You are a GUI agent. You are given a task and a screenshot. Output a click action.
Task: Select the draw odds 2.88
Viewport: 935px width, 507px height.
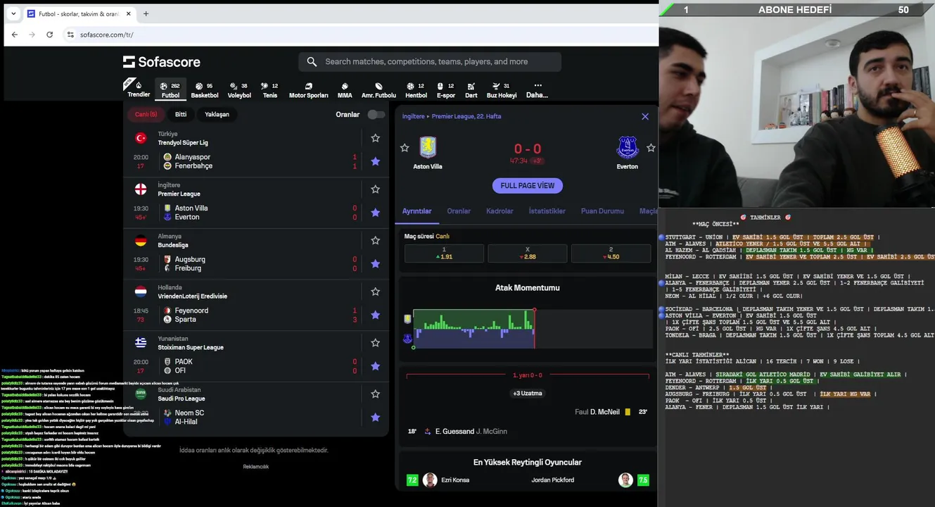527,254
